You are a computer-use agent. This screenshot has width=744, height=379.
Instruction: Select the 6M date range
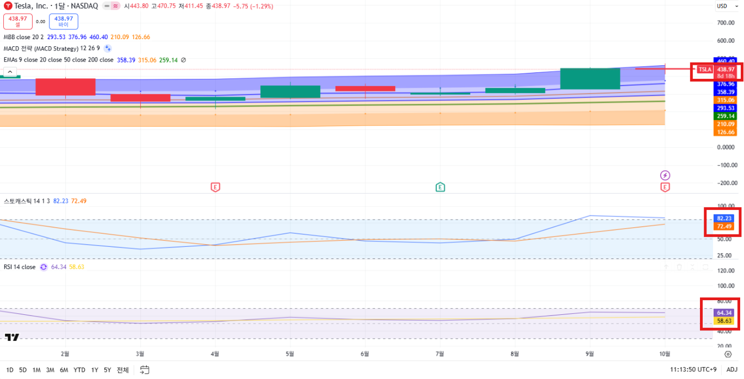64,370
